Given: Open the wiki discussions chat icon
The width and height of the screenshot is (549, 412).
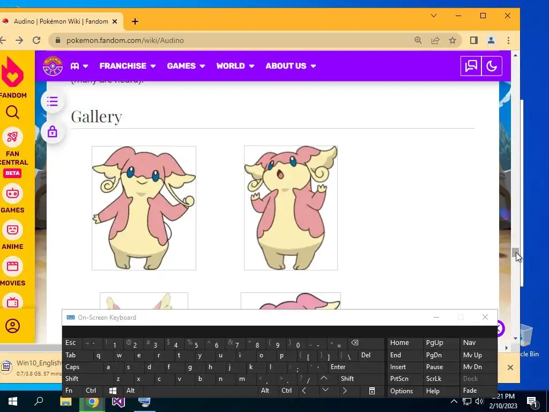Looking at the screenshot, I should point(471,66).
